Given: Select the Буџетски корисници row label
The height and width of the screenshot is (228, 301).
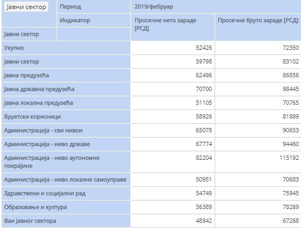Looking at the screenshot, I should [x=66, y=117].
